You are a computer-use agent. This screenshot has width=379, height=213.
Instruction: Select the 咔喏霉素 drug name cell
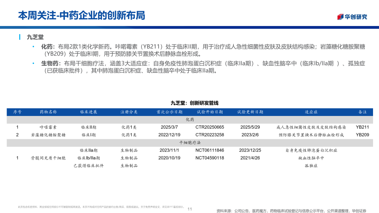[x=48, y=127]
